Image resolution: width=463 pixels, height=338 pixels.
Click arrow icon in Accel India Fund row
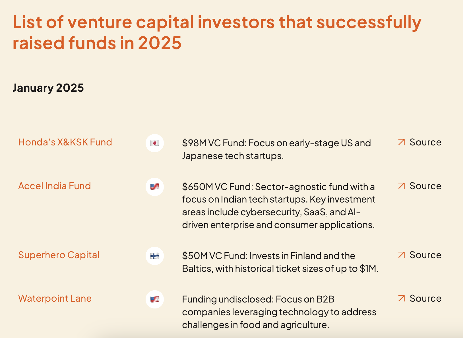(x=401, y=186)
